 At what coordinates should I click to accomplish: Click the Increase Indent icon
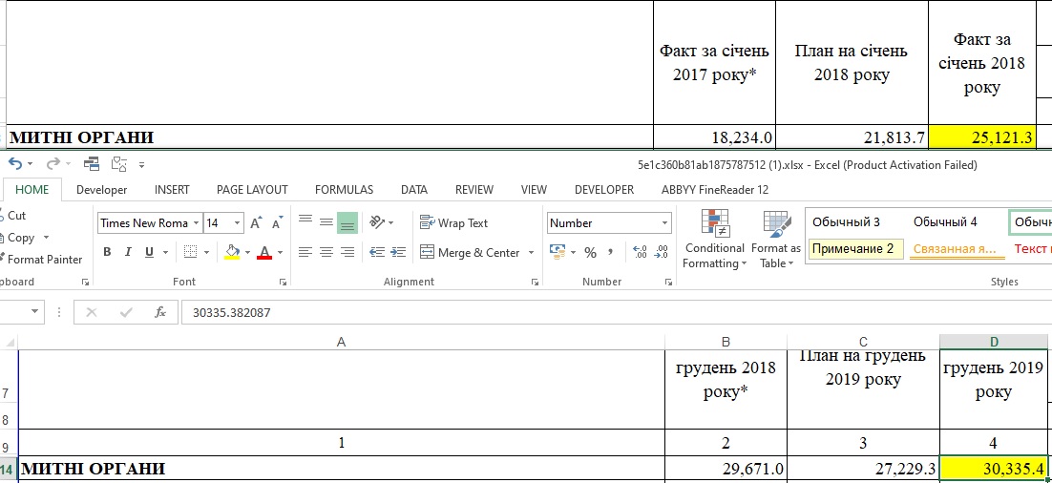398,252
